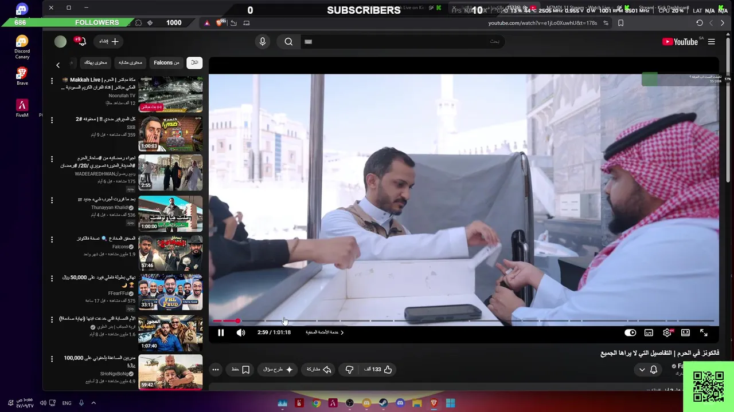The height and width of the screenshot is (412, 734).
Task: Select the 'محتوى مشابه' filter chip
Action: pos(131,62)
